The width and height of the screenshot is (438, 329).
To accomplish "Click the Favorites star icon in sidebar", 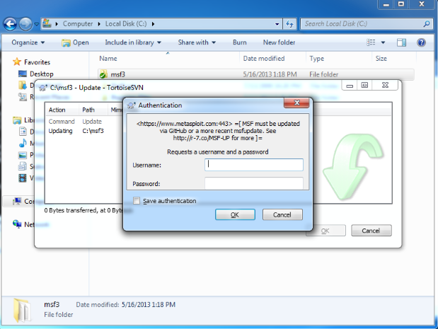I will 18,62.
